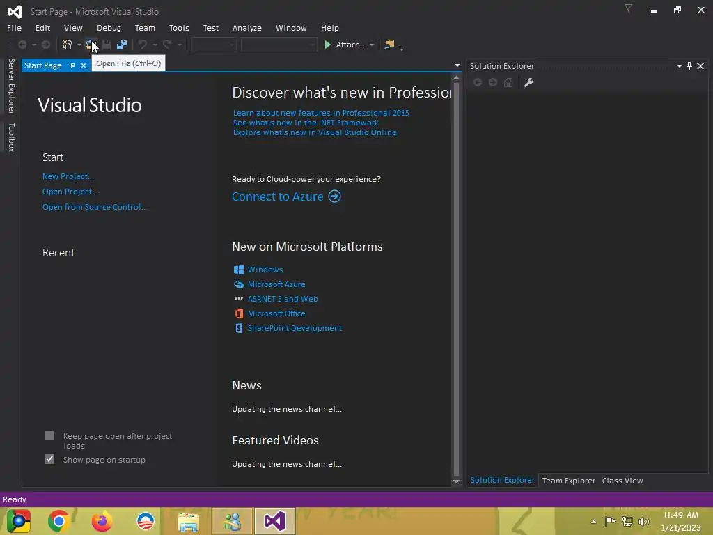Screen dimensions: 713x535
Task: Click the Start Page scrollbar up arrow
Action: (x=456, y=78)
